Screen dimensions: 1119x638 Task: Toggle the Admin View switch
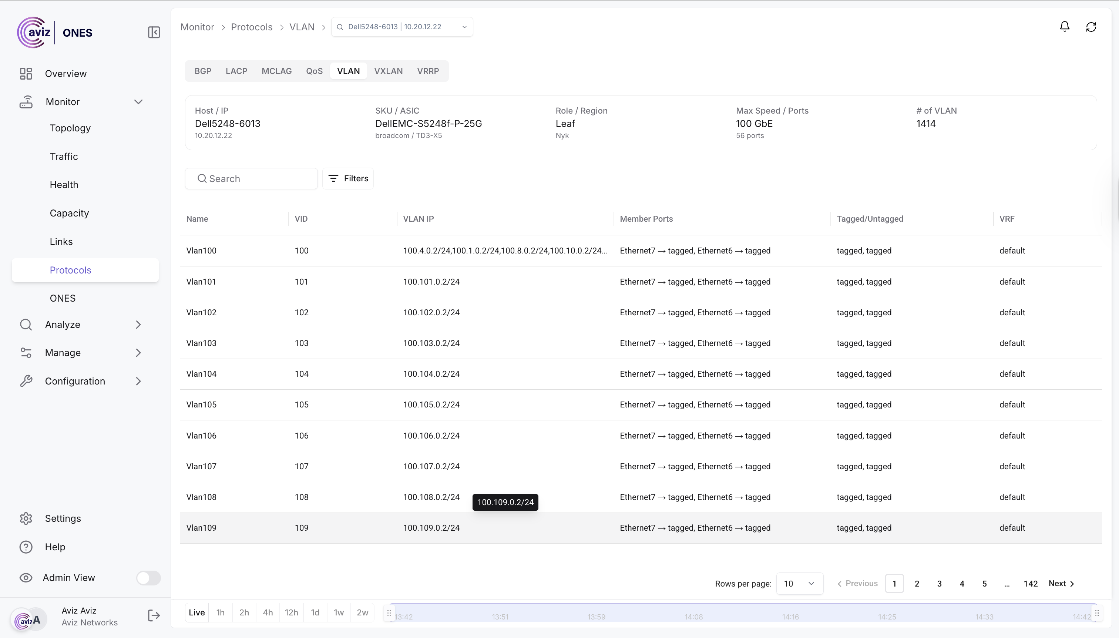click(148, 578)
